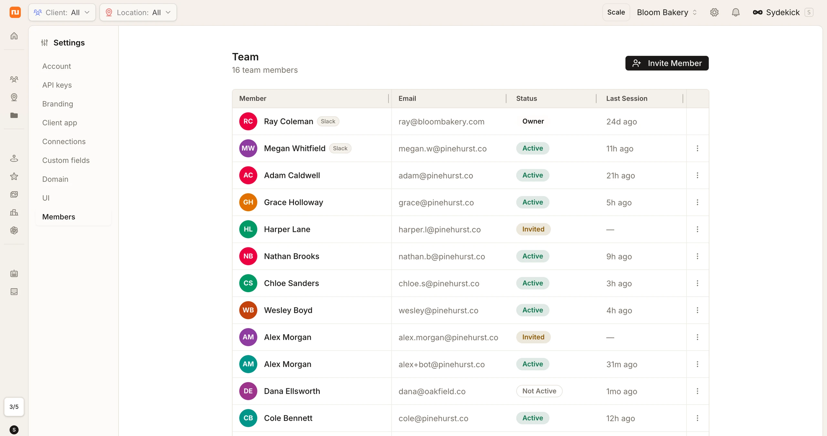The height and width of the screenshot is (436, 827).
Task: Expand the Location: All filter dropdown
Action: pos(138,12)
